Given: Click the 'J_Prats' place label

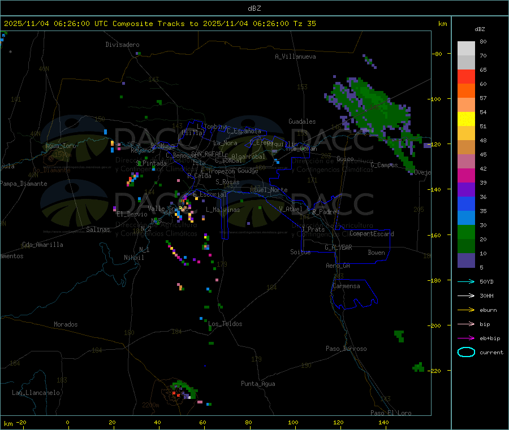Looking at the screenshot, I should point(313,229).
